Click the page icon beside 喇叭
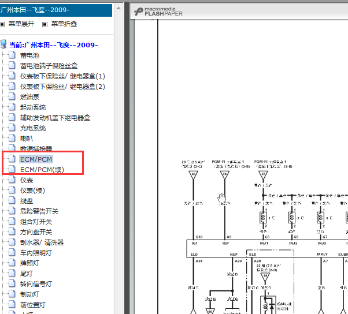Image resolution: width=348 pixels, height=314 pixels. (12, 138)
